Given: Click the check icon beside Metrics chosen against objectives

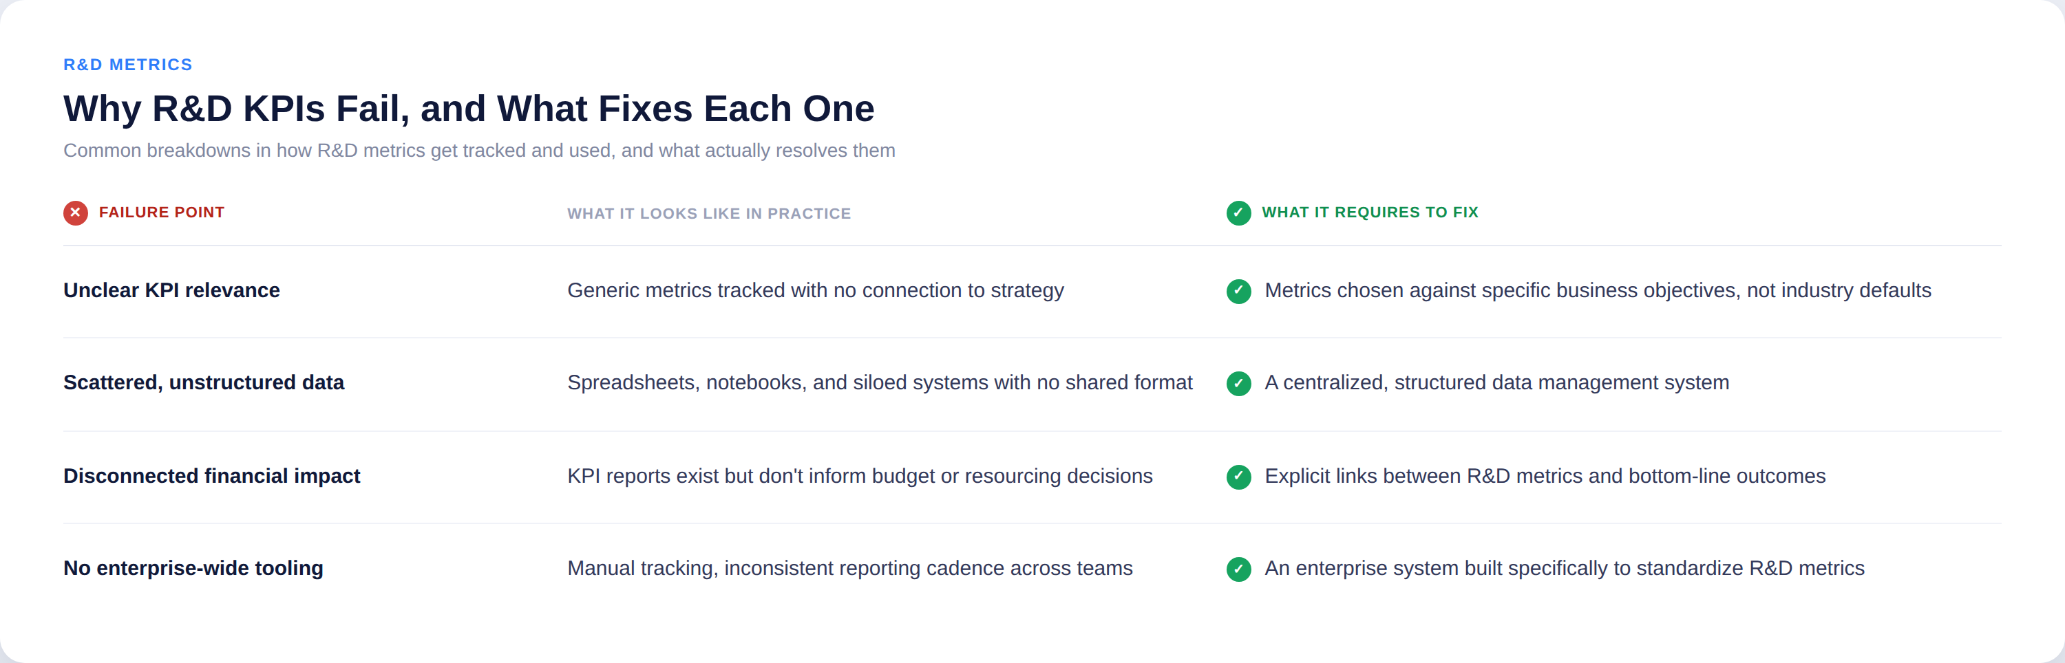Looking at the screenshot, I should coord(1238,292).
